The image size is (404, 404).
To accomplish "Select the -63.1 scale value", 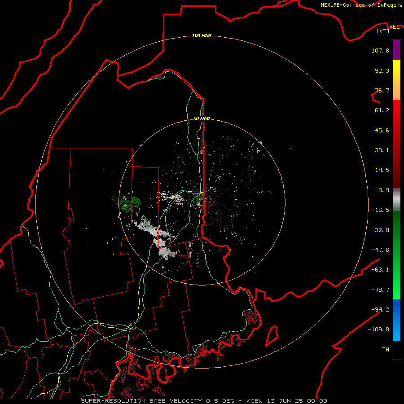I will coord(380,270).
